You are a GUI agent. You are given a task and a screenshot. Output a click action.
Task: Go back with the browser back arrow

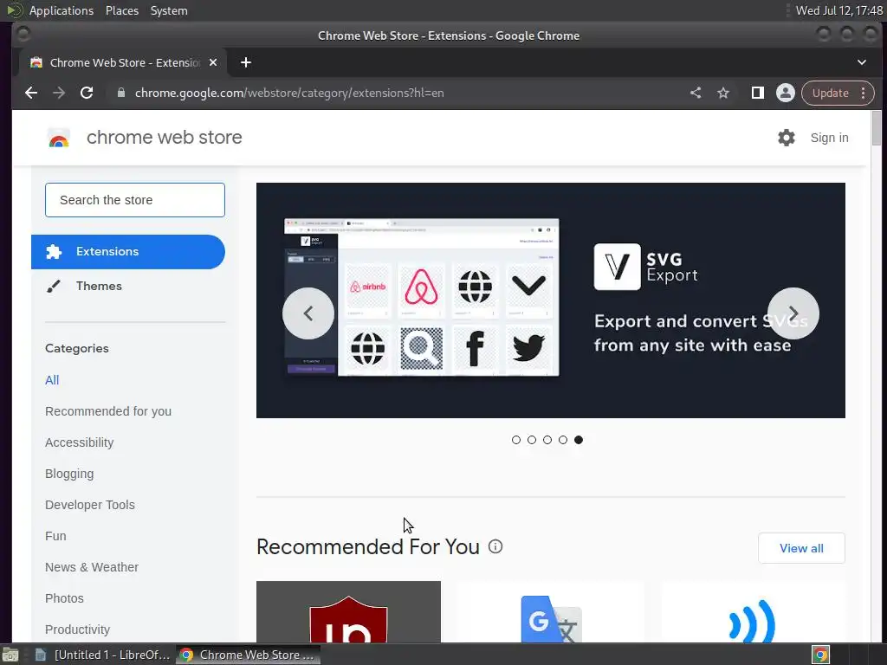coord(31,93)
